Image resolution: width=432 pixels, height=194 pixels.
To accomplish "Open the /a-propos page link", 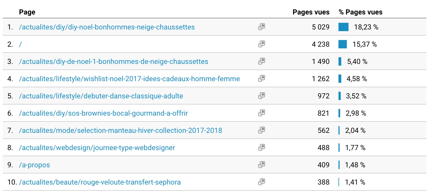I will (x=34, y=165).
